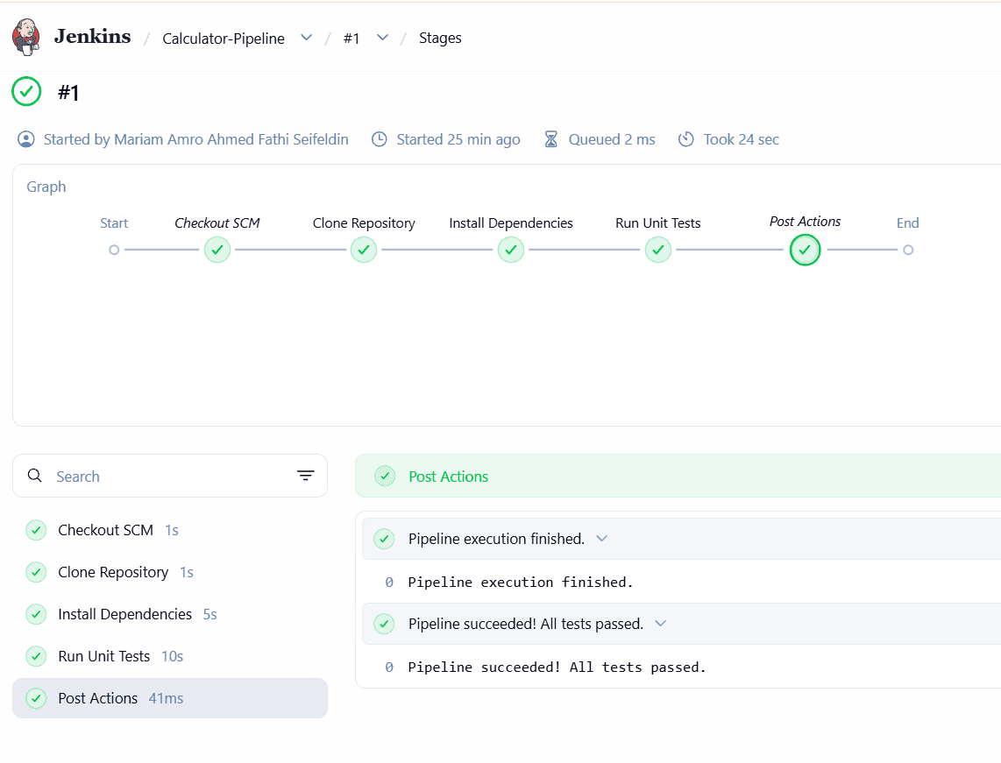
Task: Open Post Actions stage in the stage list
Action: pos(170,698)
